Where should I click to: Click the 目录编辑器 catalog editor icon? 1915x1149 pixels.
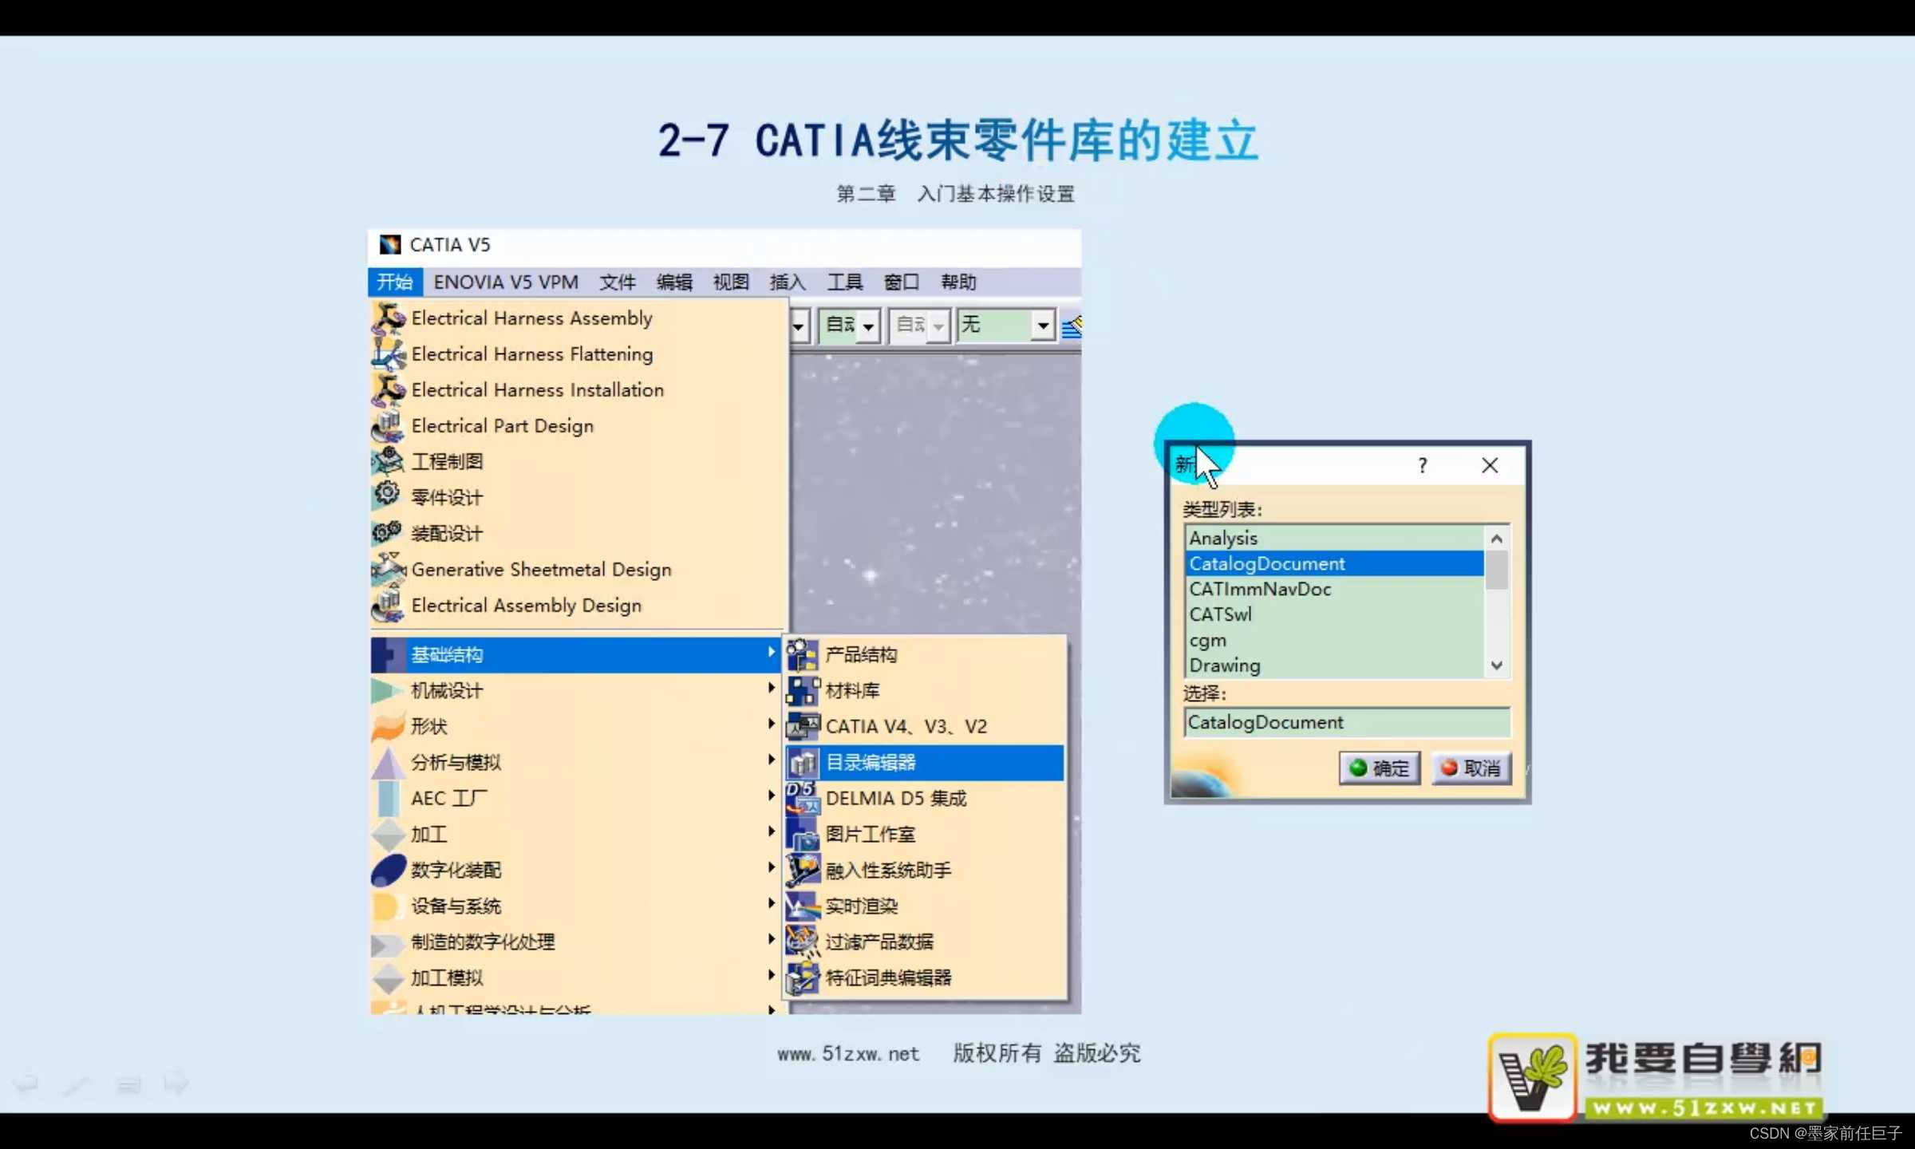click(803, 763)
